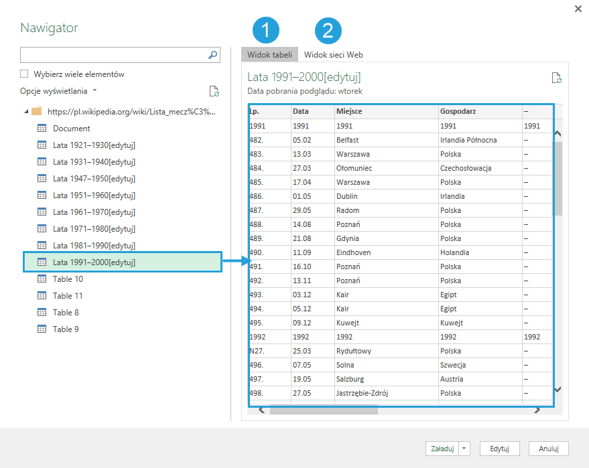Enable the Wybierz wiele elementów checkbox
Image resolution: width=589 pixels, height=468 pixels.
pyautogui.click(x=25, y=74)
